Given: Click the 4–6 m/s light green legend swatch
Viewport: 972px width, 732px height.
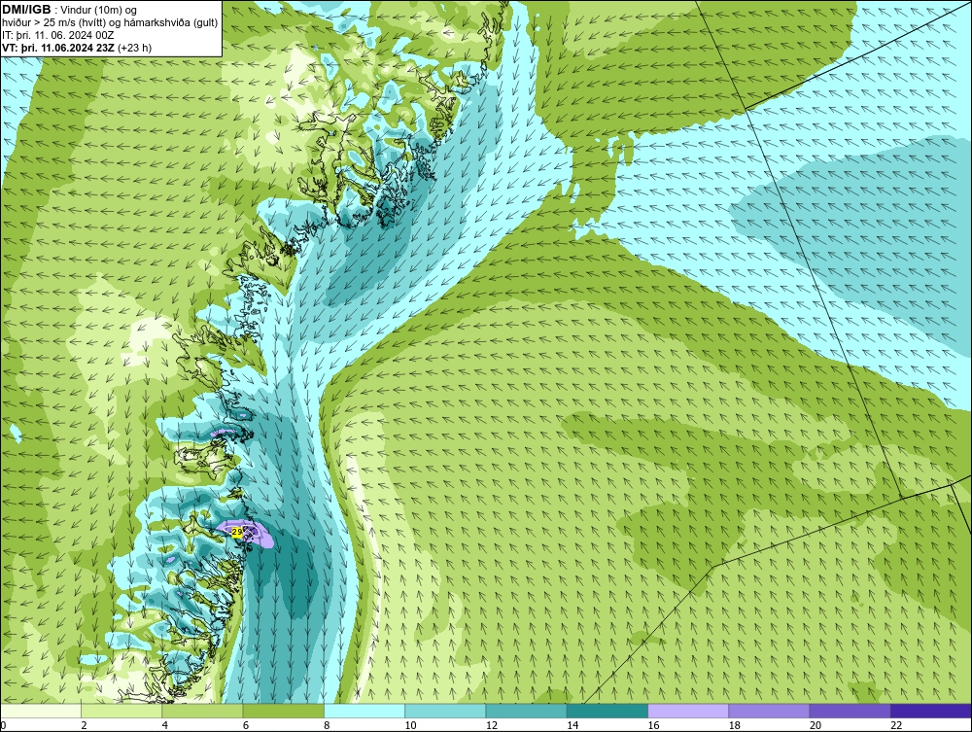Looking at the screenshot, I should click(203, 711).
